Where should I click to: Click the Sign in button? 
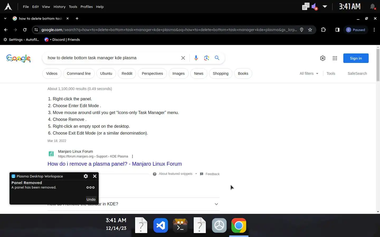point(356,58)
